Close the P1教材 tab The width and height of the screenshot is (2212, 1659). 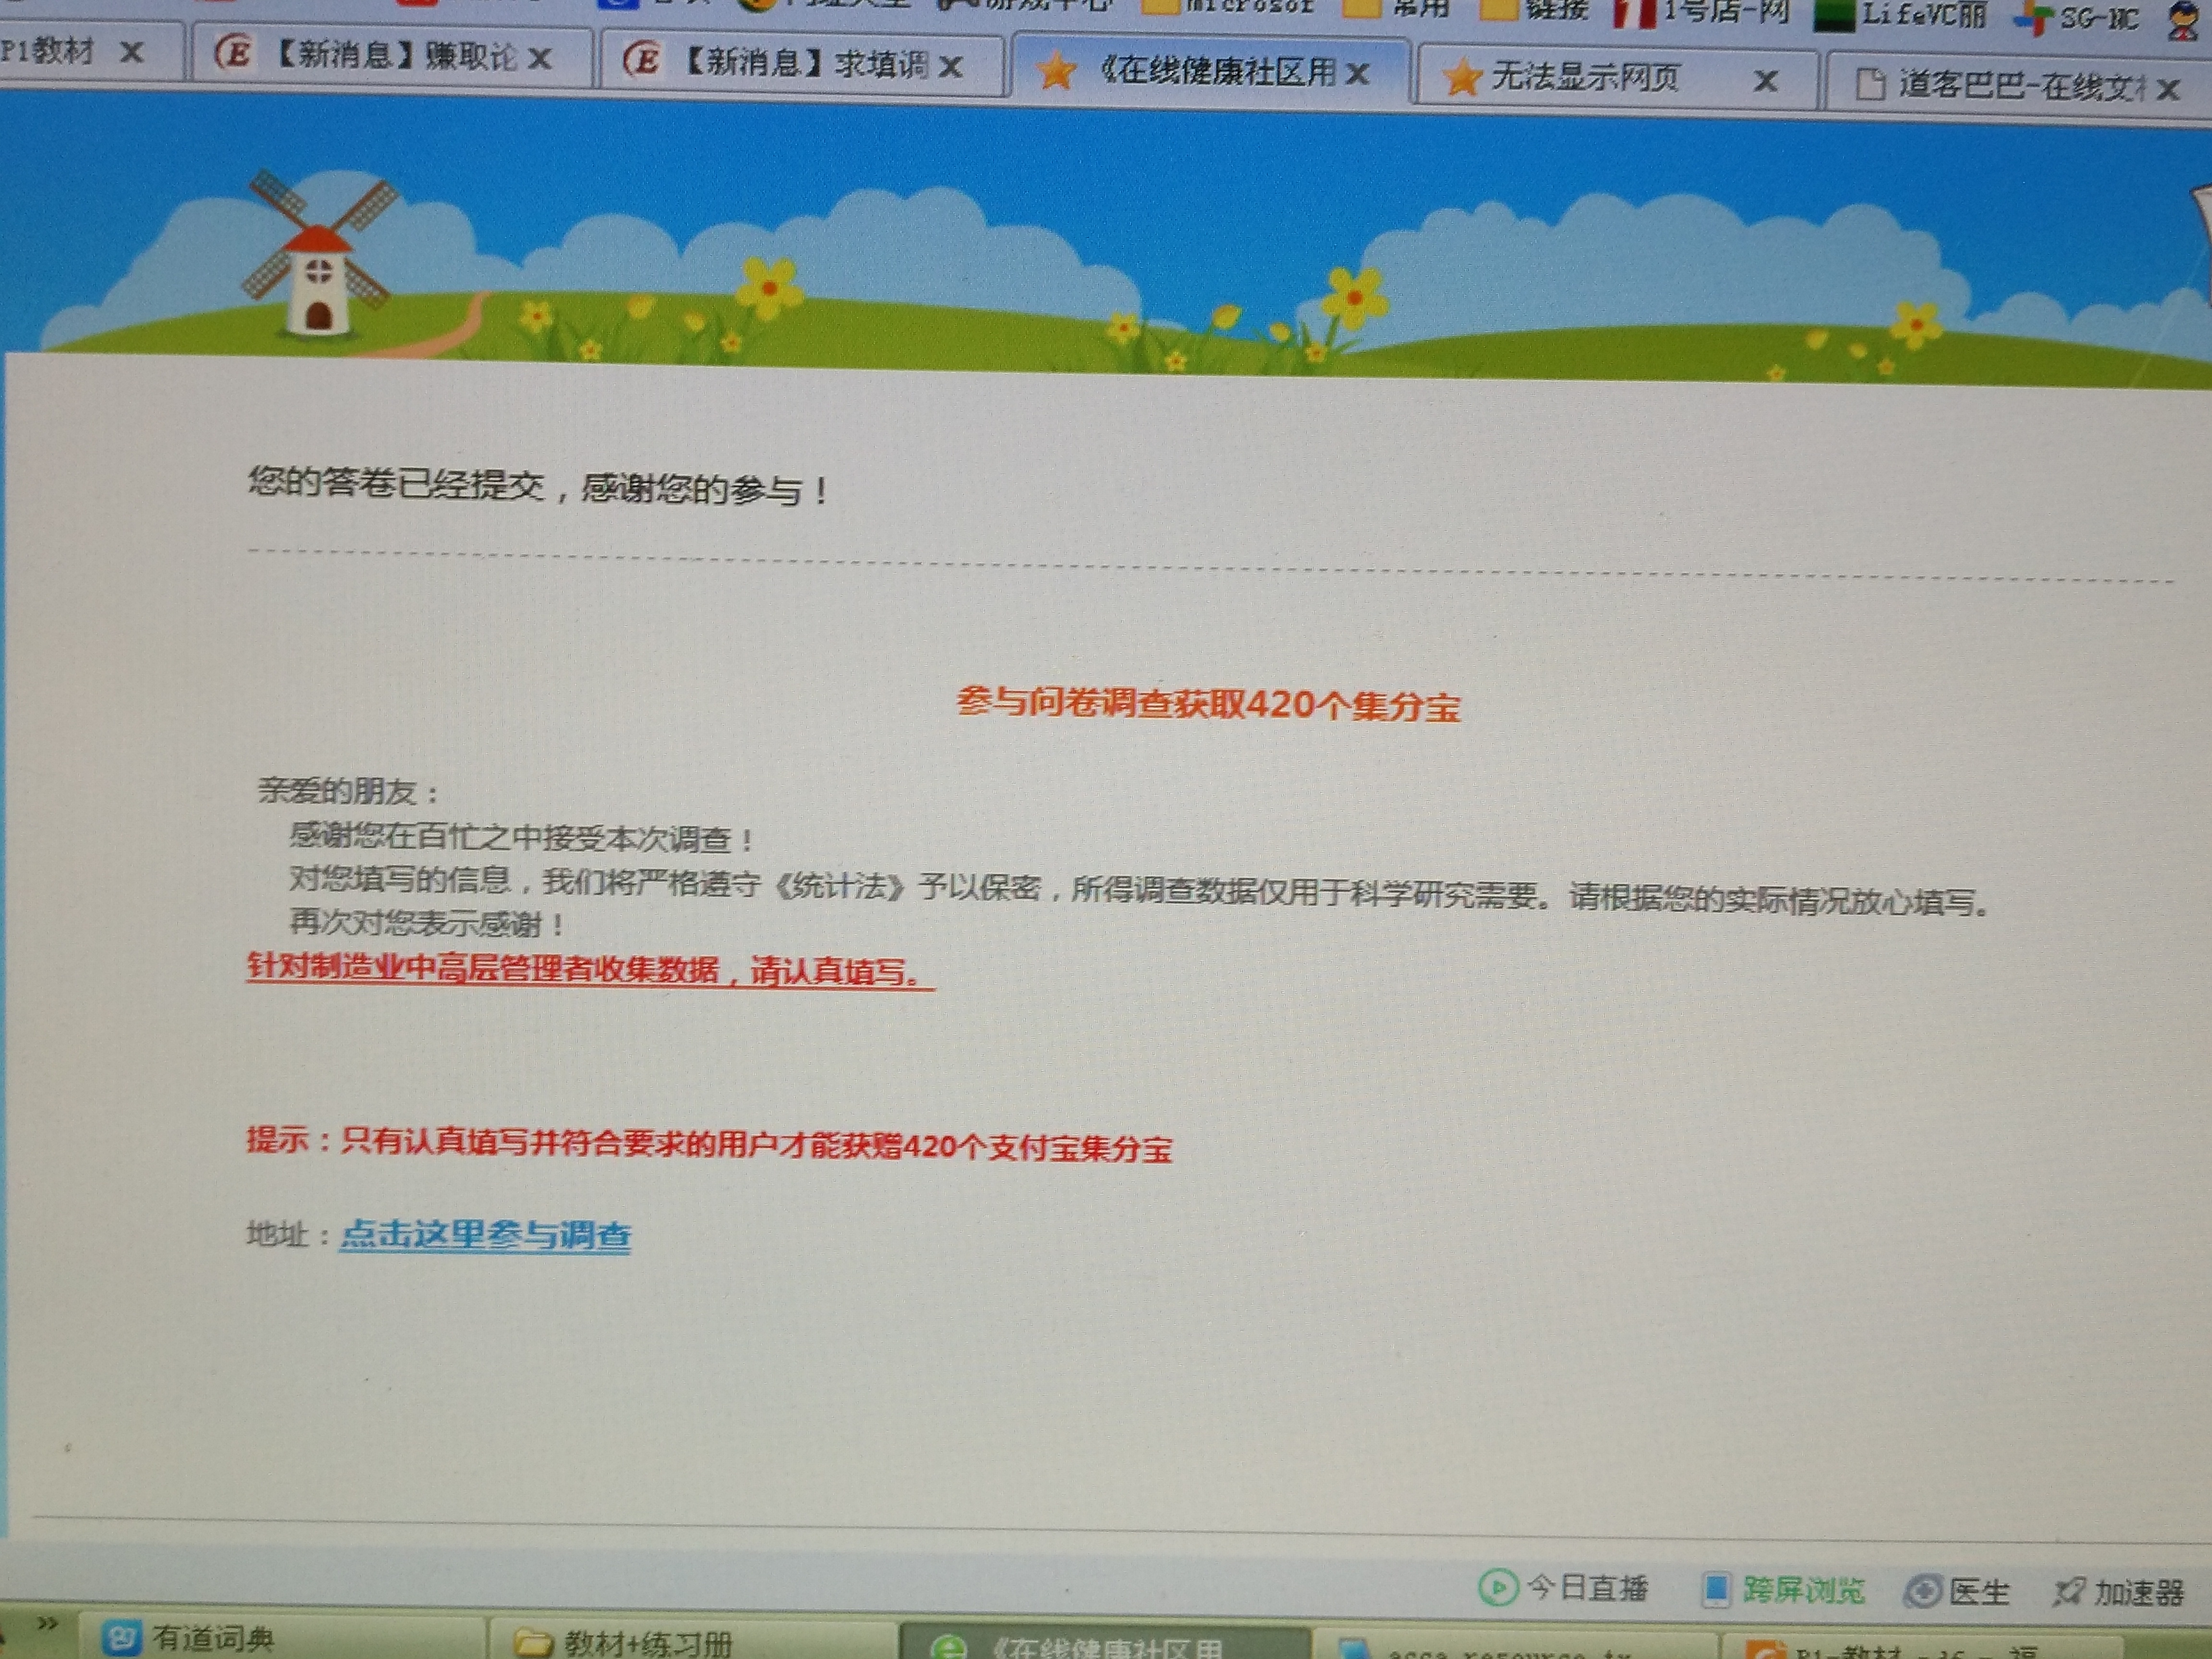point(131,52)
